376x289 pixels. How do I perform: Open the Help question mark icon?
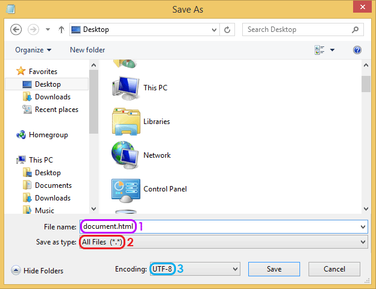[x=357, y=50]
